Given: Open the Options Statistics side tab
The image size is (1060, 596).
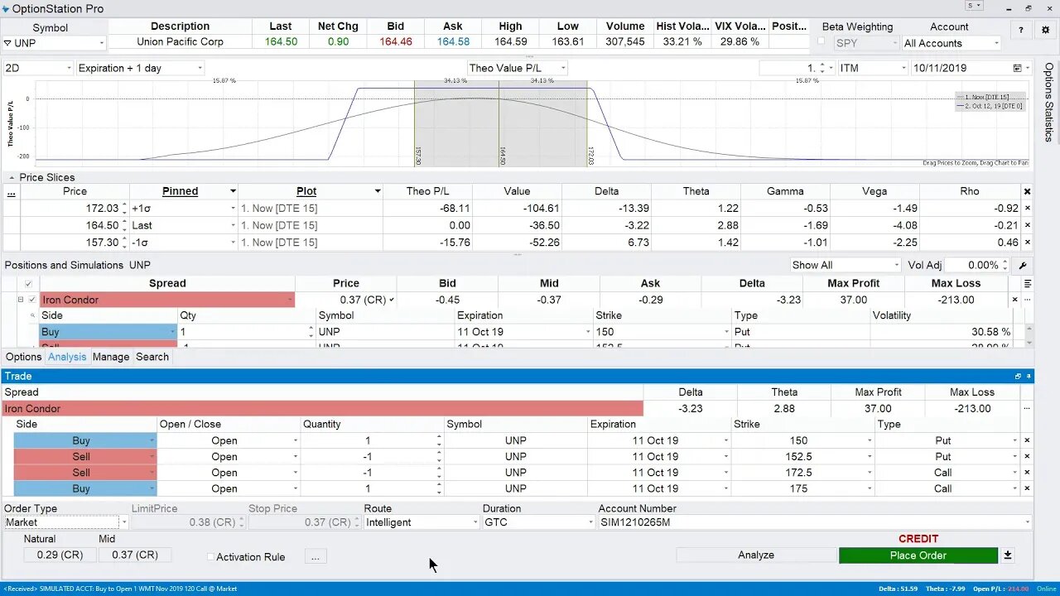Looking at the screenshot, I should pos(1048,103).
